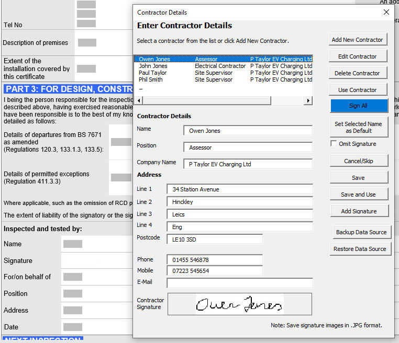399x343 pixels.
Task: Click the Add Signature button
Action: click(x=358, y=211)
